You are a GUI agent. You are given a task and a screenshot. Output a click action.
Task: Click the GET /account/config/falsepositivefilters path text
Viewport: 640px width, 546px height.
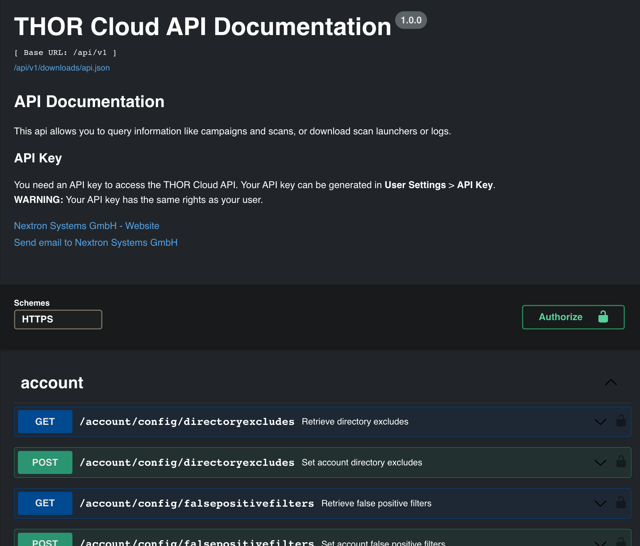[x=197, y=504]
